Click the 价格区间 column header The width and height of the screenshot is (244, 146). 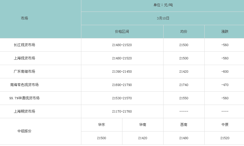pyautogui.click(x=122, y=32)
